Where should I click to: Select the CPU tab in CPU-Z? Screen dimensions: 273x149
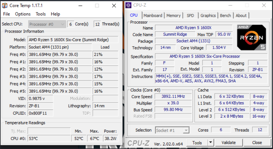tap(134, 15)
